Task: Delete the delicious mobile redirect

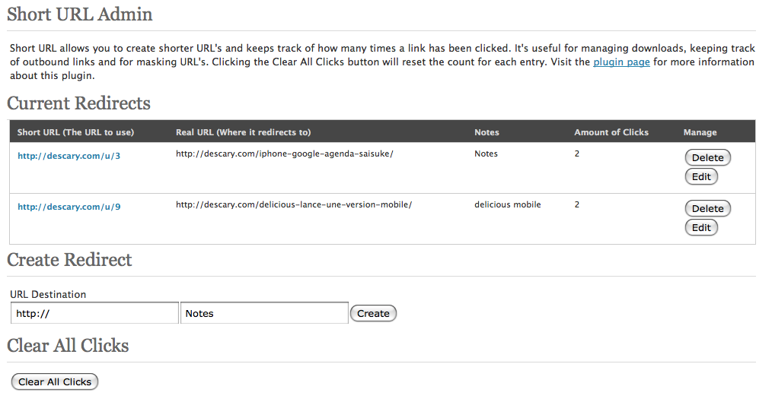Action: click(x=707, y=209)
